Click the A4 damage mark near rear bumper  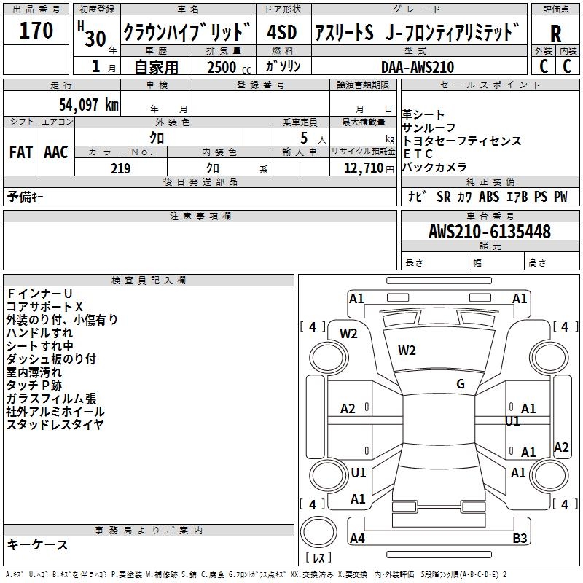click(357, 539)
